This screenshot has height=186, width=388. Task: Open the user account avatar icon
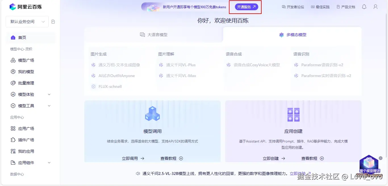[x=376, y=7]
